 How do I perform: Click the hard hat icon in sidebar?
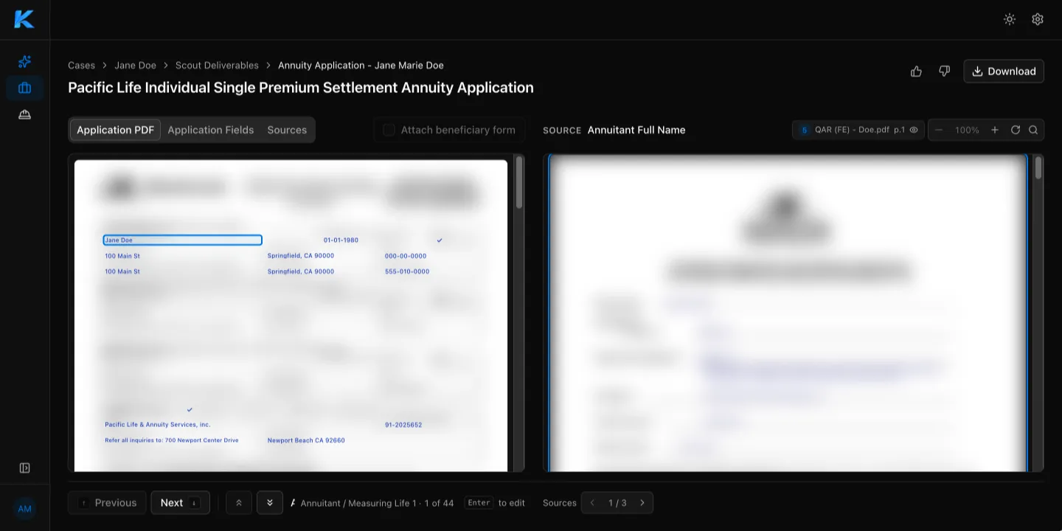click(24, 114)
